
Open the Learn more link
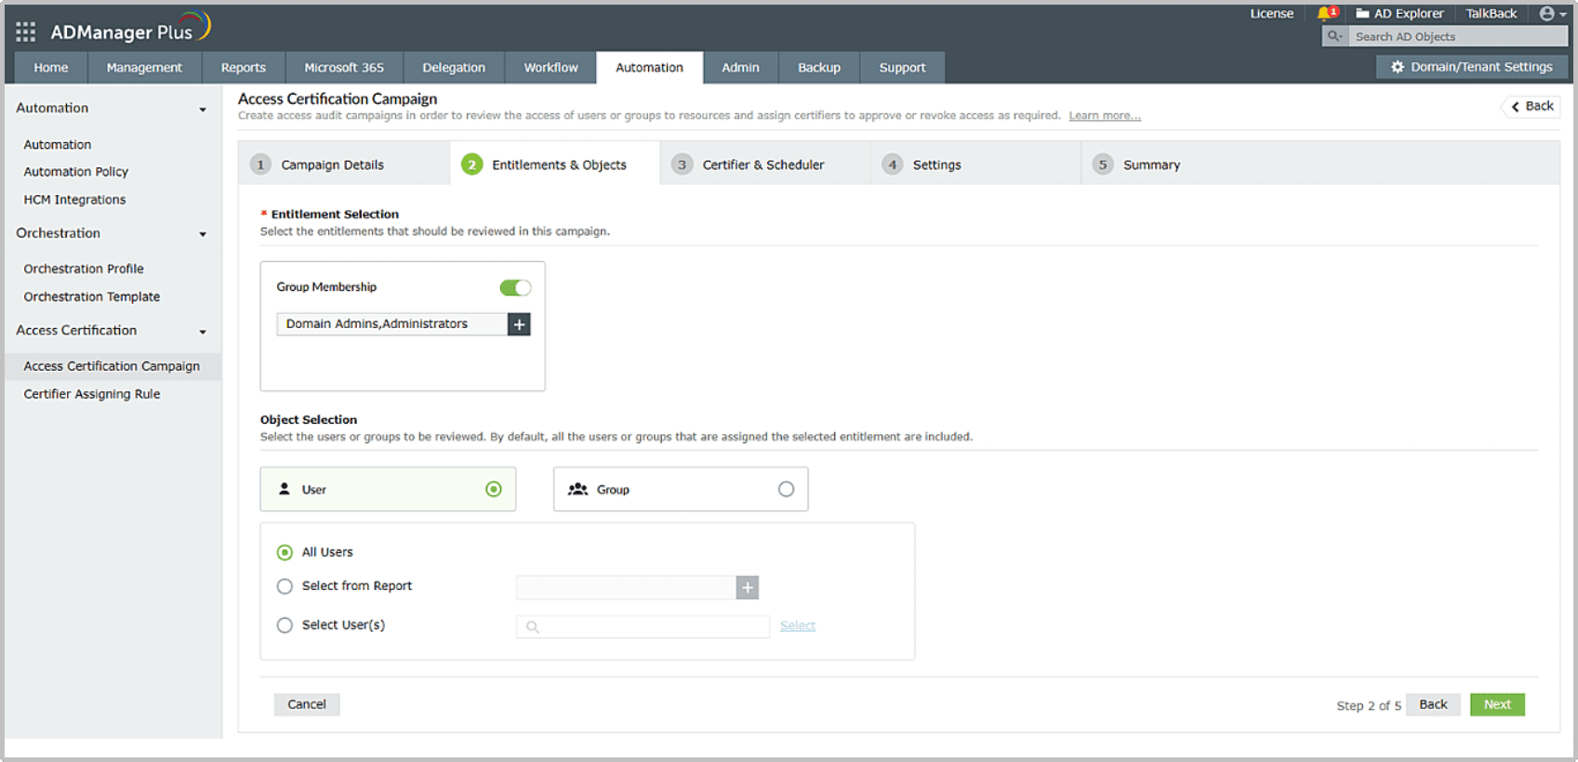click(x=1105, y=116)
